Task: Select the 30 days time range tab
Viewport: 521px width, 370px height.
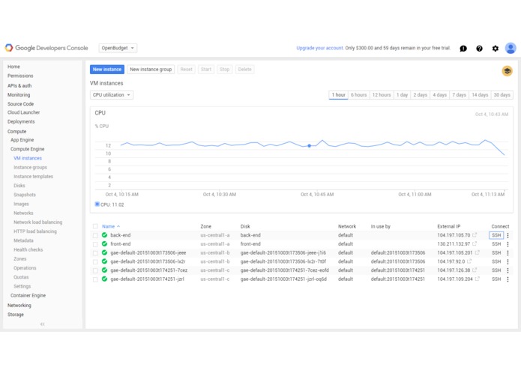Action: point(502,95)
